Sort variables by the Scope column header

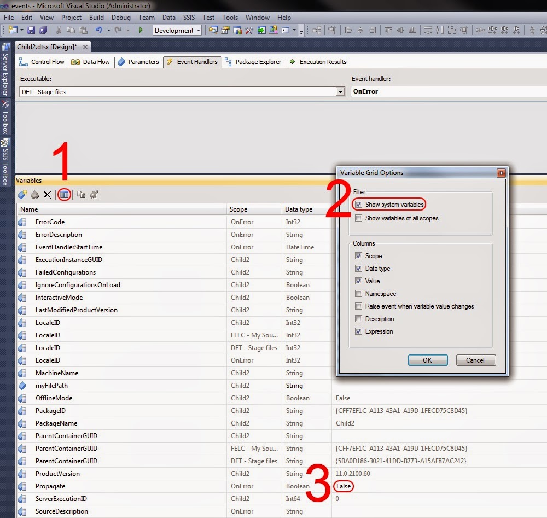coord(254,209)
